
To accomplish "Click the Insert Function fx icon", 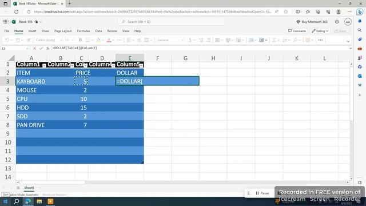I will coord(47,48).
